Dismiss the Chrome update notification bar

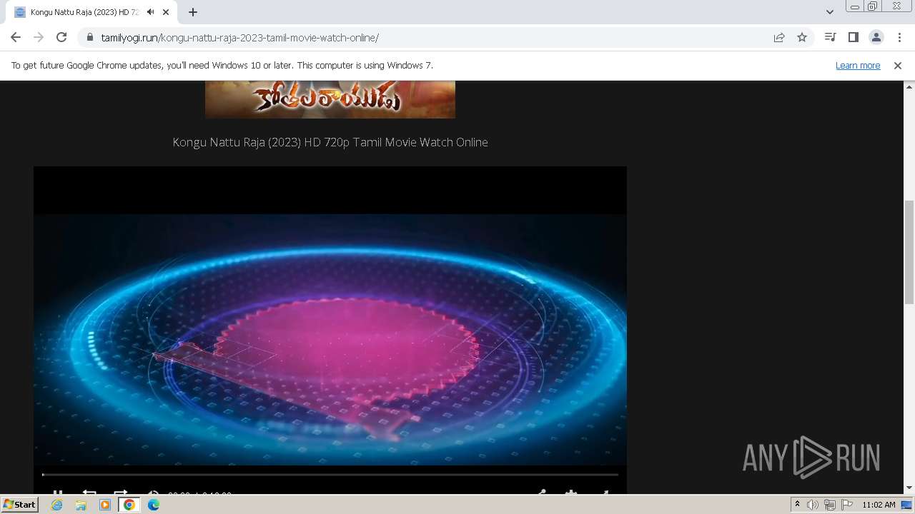pyautogui.click(x=898, y=65)
